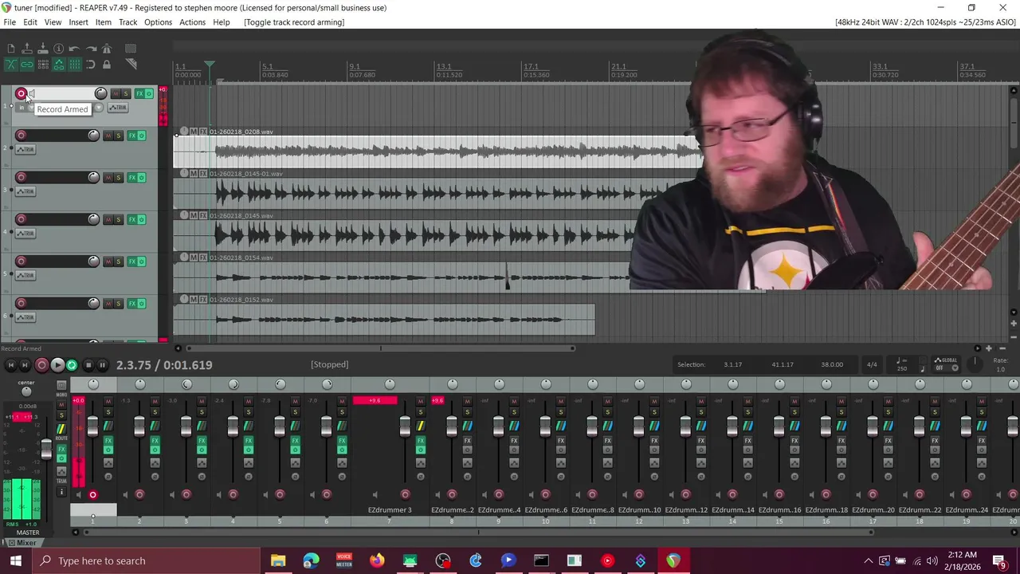
Task: Bypass FX on track 5 using the power button
Action: (142, 261)
